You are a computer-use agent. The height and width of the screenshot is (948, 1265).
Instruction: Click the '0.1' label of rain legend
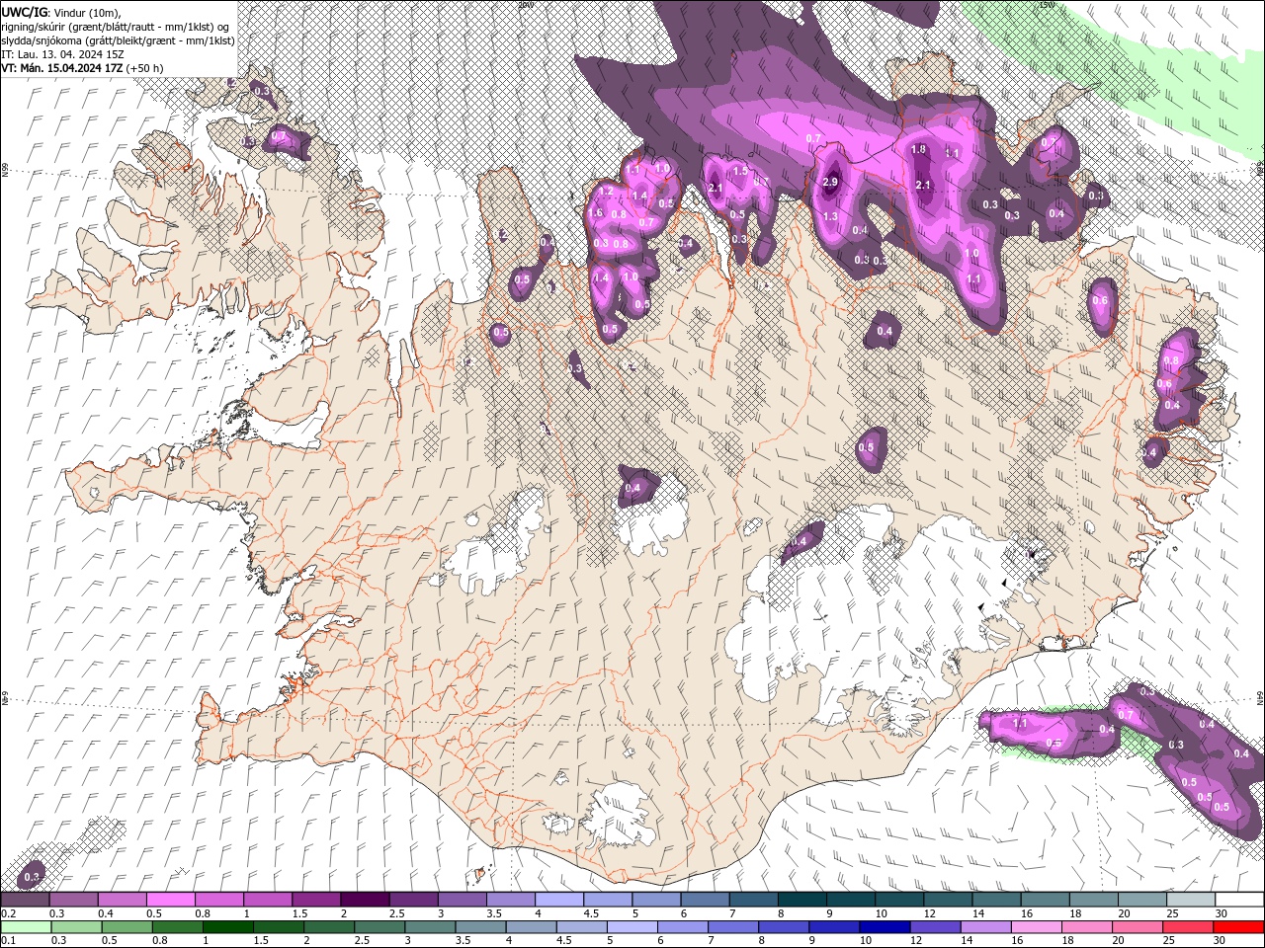click(x=8, y=941)
